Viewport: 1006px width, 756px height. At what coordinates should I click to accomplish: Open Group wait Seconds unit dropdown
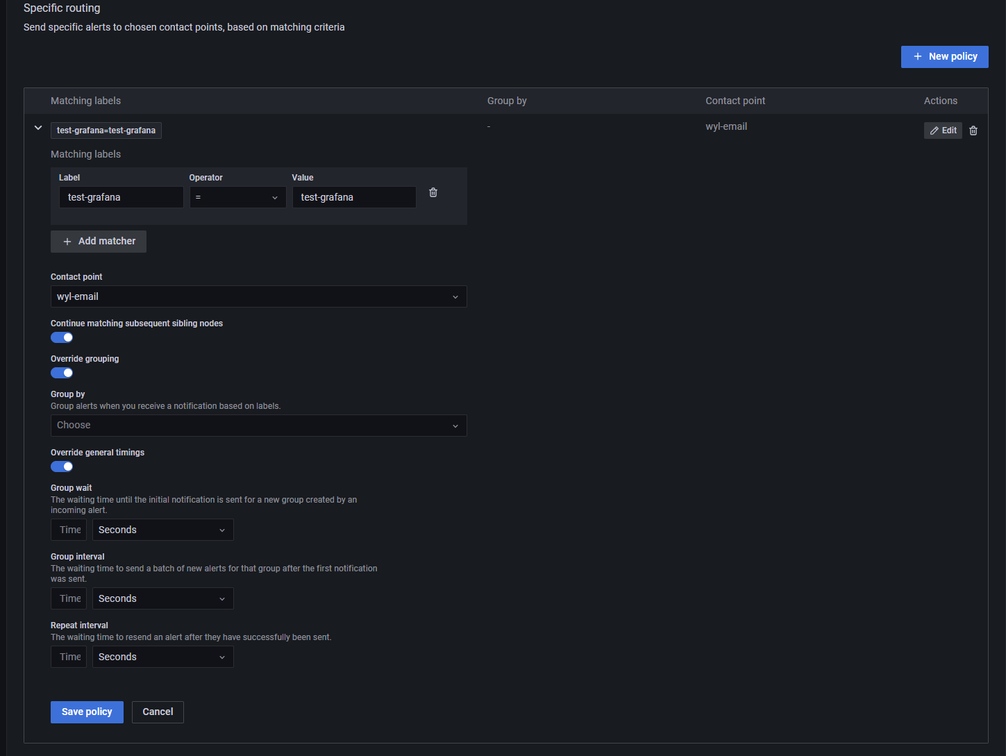point(163,530)
